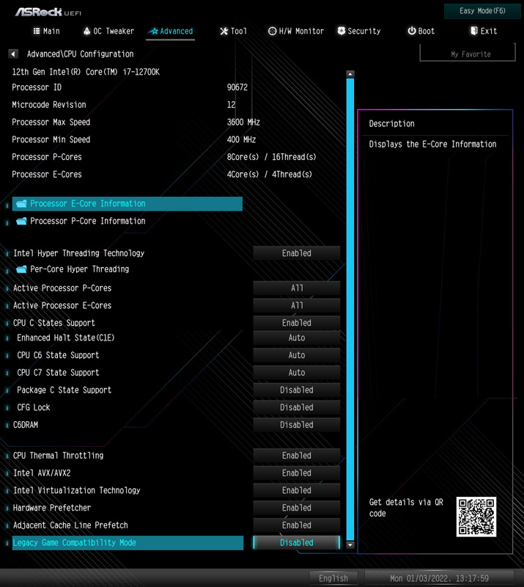
Task: Open the Tool tab
Action: (x=233, y=31)
